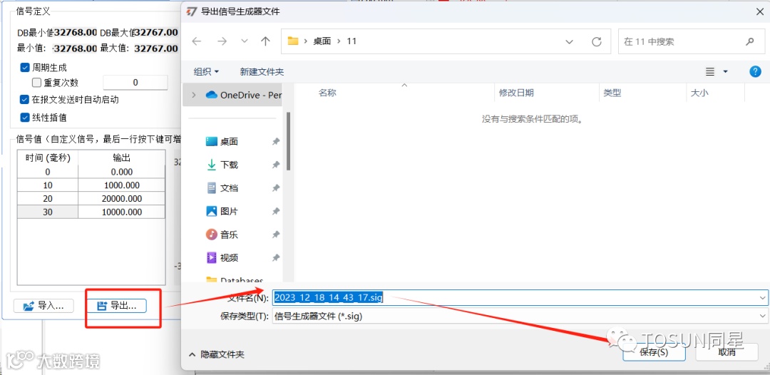Toggle the 重复次数 checkbox
The image size is (770, 375).
point(36,83)
